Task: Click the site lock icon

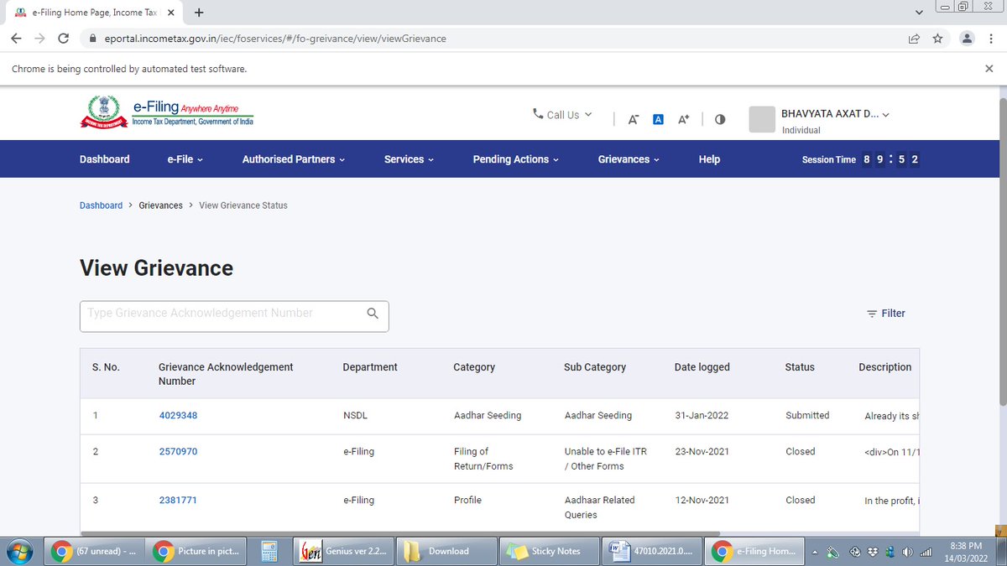Action: pos(92,39)
